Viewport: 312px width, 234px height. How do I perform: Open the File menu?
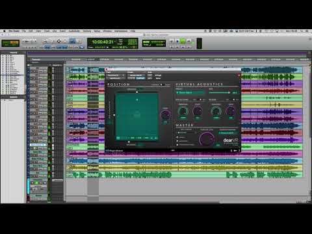[24, 31]
